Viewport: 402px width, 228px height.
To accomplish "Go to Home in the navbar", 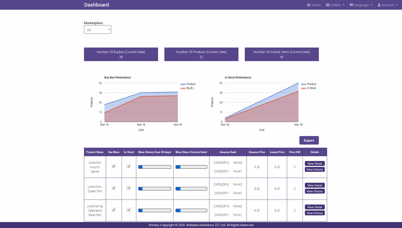I will click(314, 5).
